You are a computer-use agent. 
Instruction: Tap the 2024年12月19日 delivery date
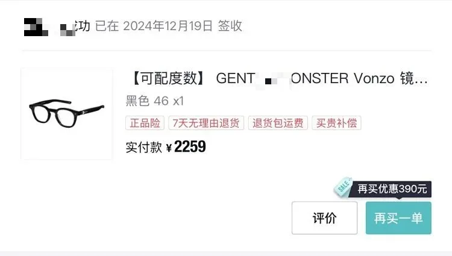point(168,26)
